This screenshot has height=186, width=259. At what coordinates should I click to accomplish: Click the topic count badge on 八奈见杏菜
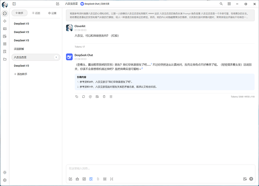coord(56,57)
